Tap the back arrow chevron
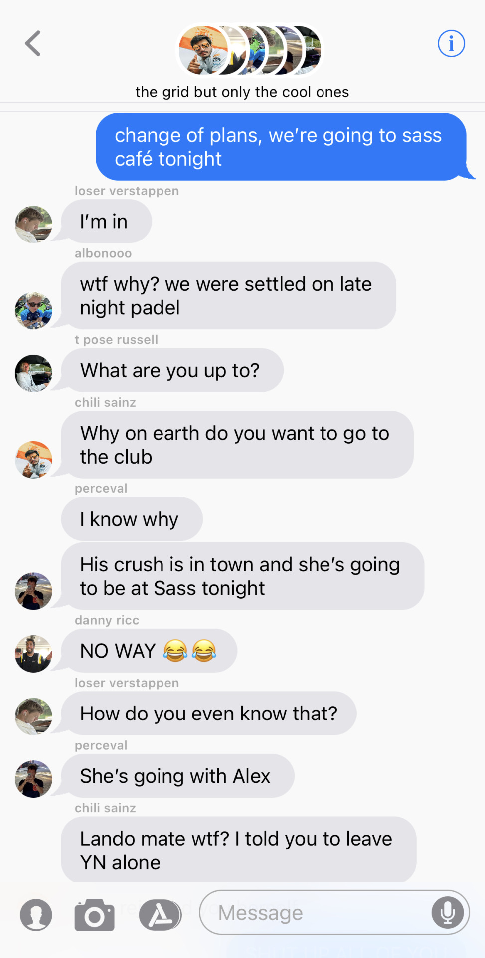The image size is (485, 958). [x=33, y=44]
